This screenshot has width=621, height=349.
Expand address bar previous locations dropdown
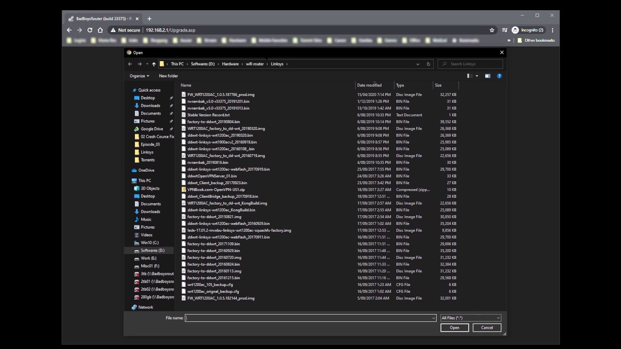click(418, 64)
